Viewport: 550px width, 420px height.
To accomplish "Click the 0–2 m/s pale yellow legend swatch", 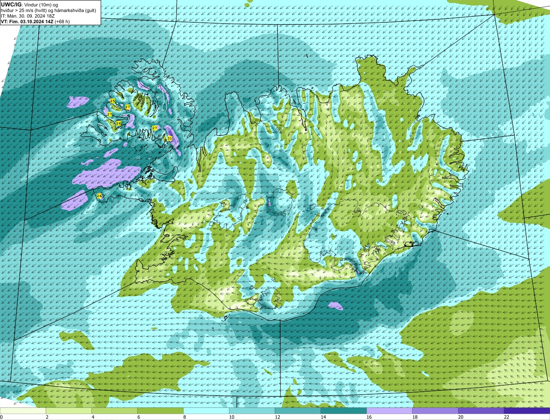I will pyautogui.click(x=23, y=411).
